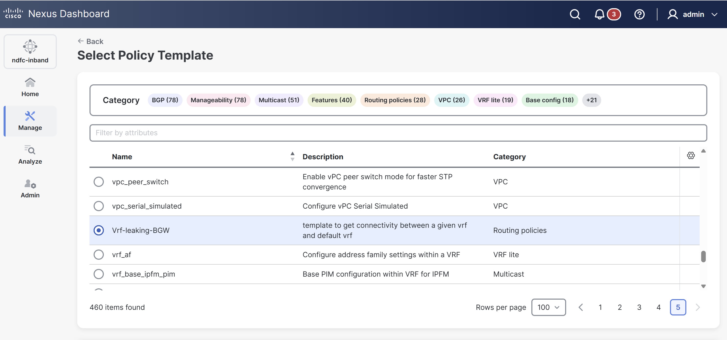Click Description column header

[x=323, y=157]
